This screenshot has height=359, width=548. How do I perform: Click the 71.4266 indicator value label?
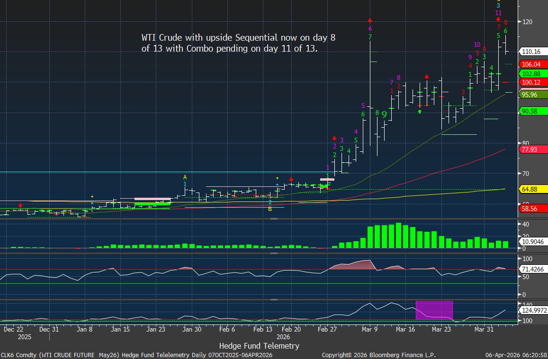coord(533,269)
